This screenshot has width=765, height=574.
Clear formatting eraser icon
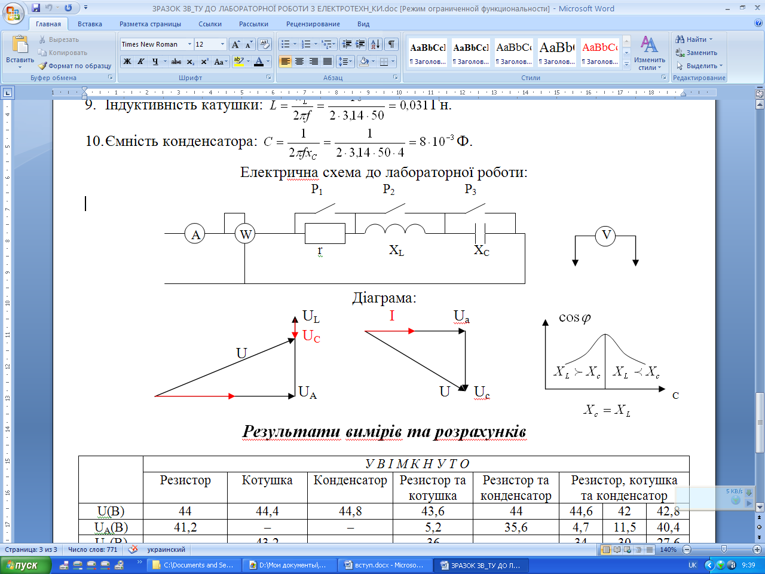[x=265, y=44]
